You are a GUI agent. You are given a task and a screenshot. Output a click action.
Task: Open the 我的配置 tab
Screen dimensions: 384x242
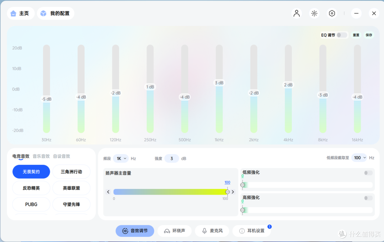[x=55, y=13]
